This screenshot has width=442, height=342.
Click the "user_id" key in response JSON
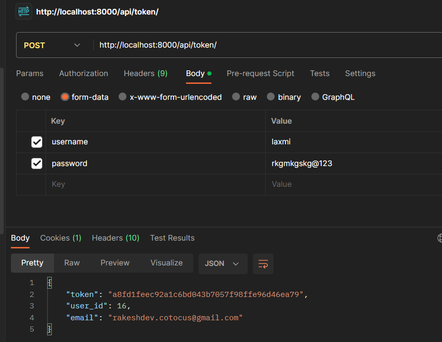(x=87, y=306)
